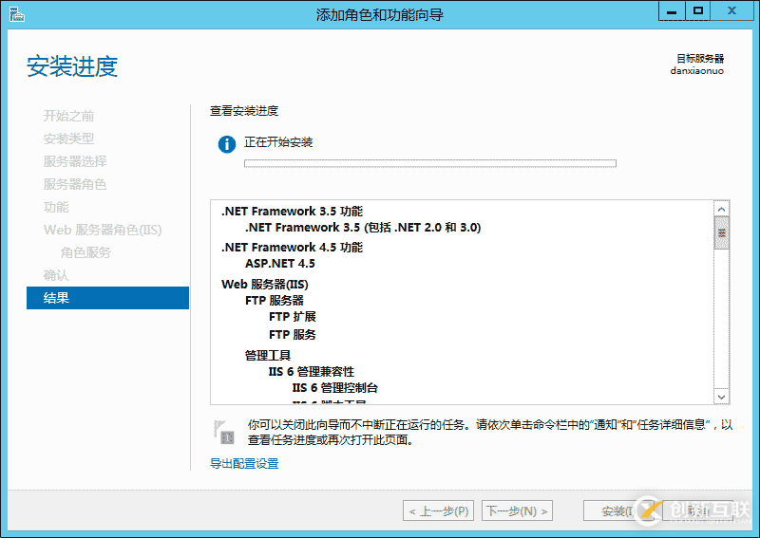Select the Web 服务器角色(IIS) step
The width and height of the screenshot is (760, 538).
click(103, 230)
